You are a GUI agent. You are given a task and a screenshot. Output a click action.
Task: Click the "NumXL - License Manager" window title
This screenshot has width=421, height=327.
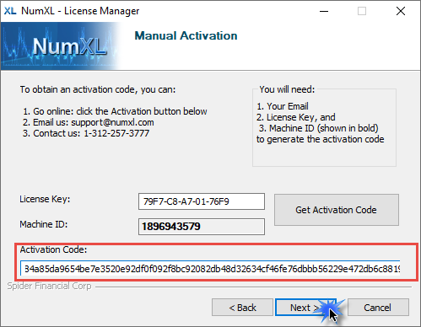[80, 11]
